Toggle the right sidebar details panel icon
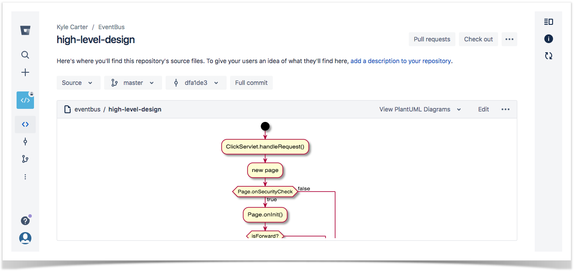577x273 pixels. pos(549,22)
